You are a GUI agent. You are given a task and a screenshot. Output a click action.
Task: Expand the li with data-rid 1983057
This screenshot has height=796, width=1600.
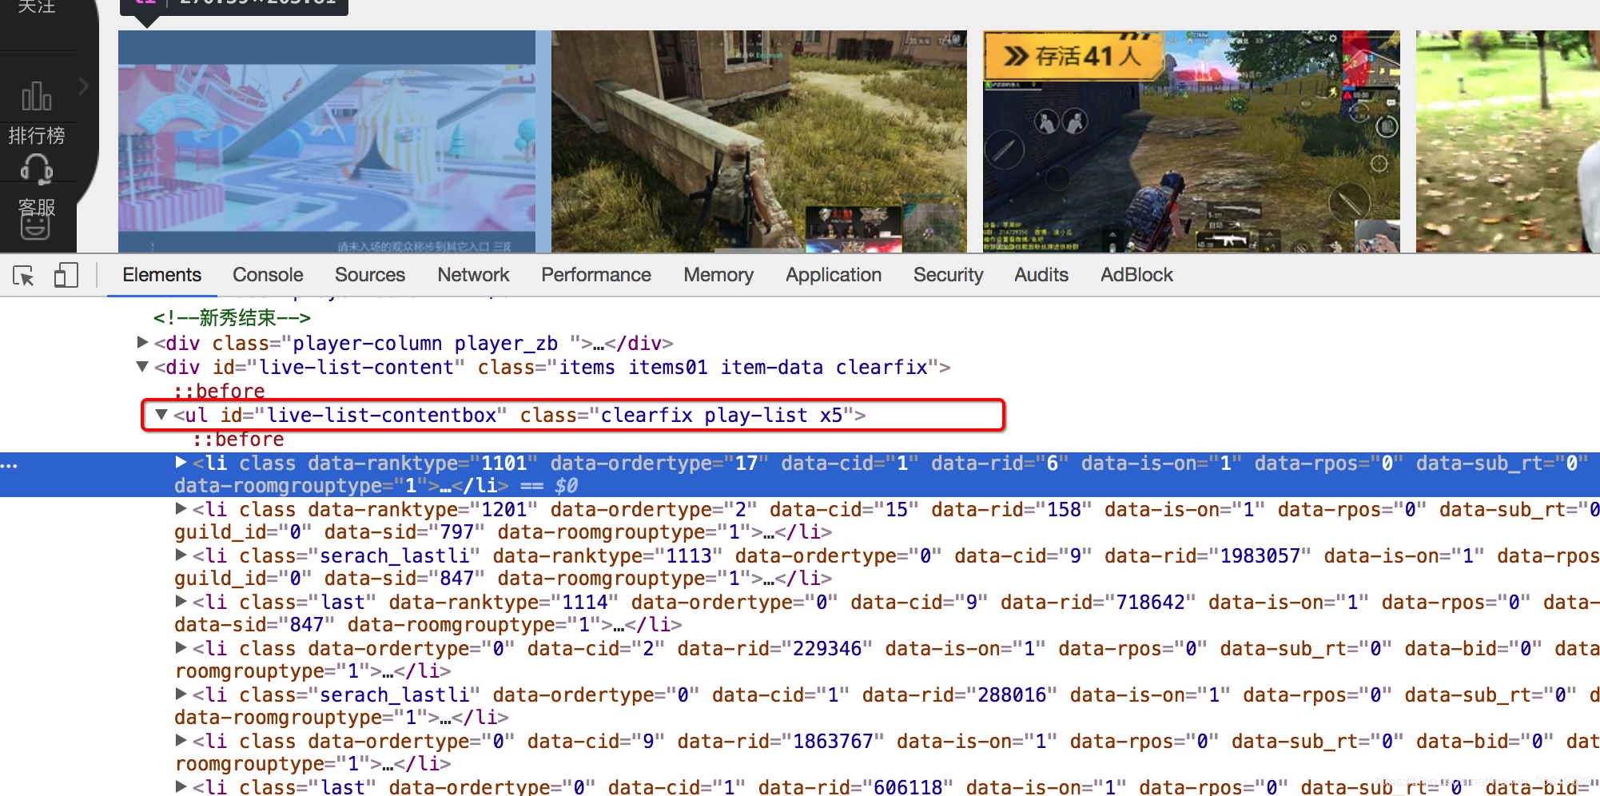[181, 555]
